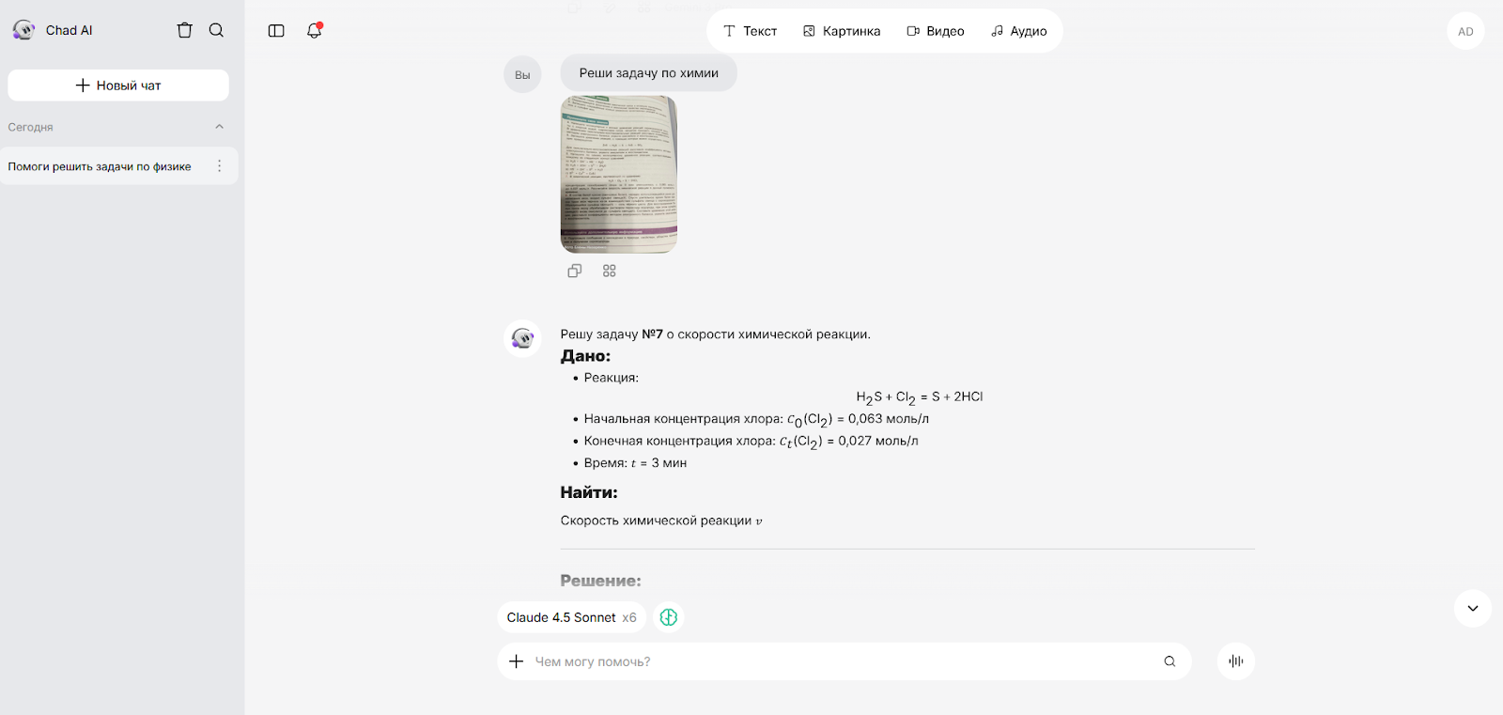Open options menu for physics chat
The height and width of the screenshot is (715, 1503).
pyautogui.click(x=220, y=166)
